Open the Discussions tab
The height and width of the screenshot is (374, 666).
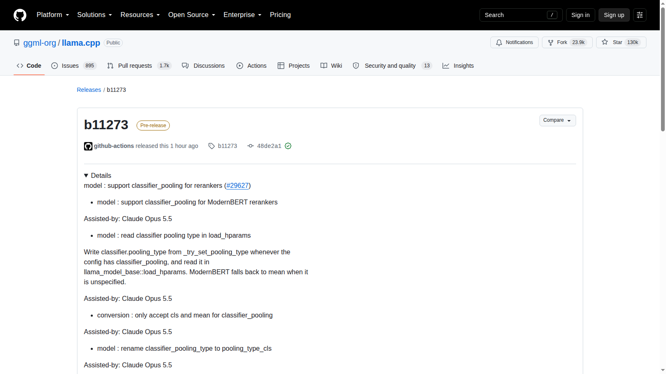pyautogui.click(x=203, y=66)
